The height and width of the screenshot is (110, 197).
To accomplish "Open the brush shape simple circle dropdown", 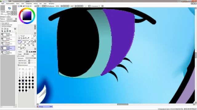I will 24,61.
